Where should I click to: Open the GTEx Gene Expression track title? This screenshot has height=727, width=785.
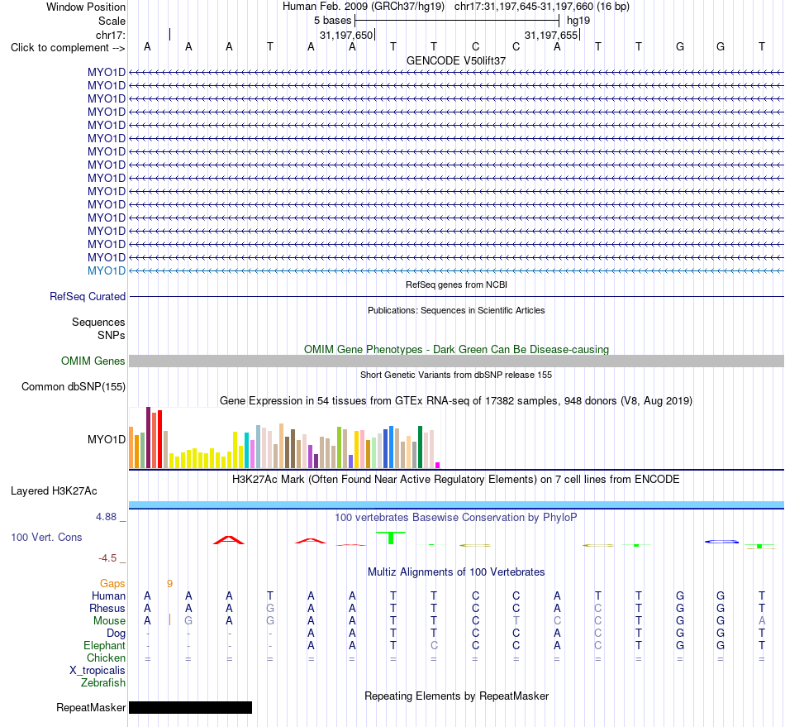tap(456, 401)
